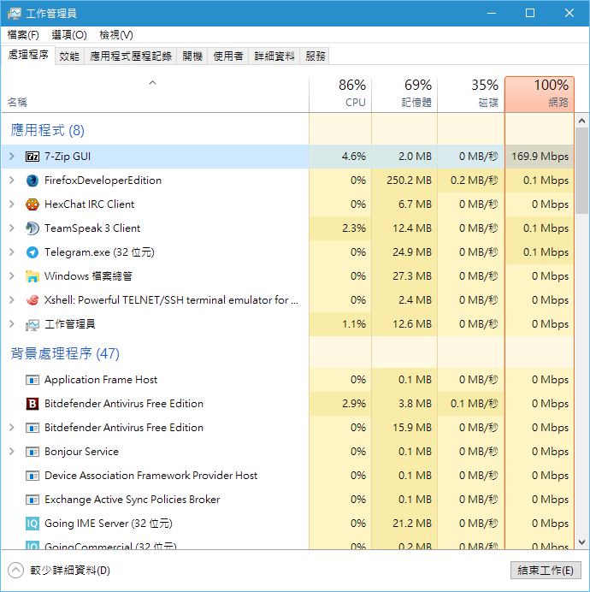Click the Telegram.exe paper plane icon
The width and height of the screenshot is (590, 592).
pos(32,252)
